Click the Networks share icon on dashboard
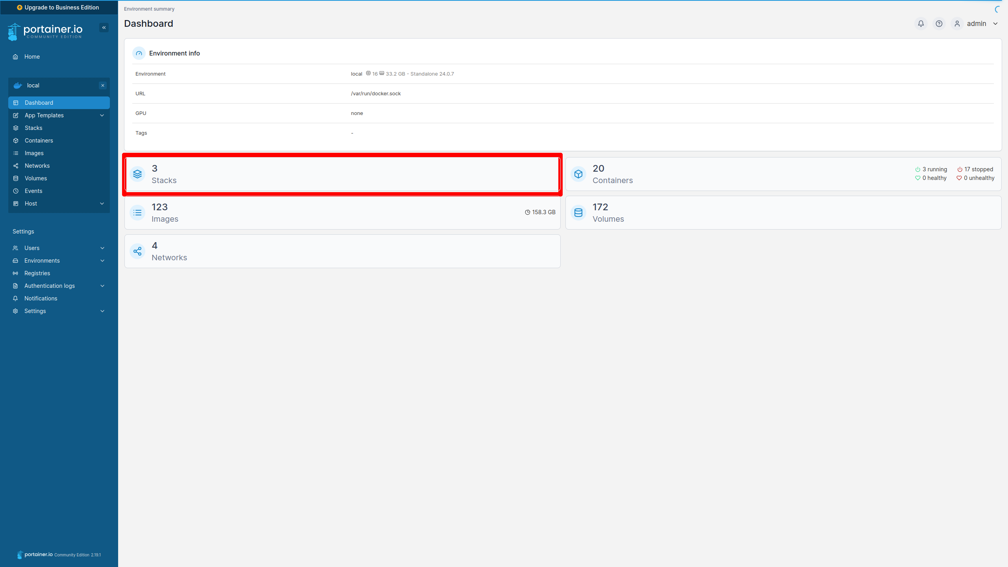 pos(137,251)
